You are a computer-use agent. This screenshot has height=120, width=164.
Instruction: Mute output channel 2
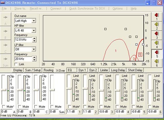click(85, 107)
